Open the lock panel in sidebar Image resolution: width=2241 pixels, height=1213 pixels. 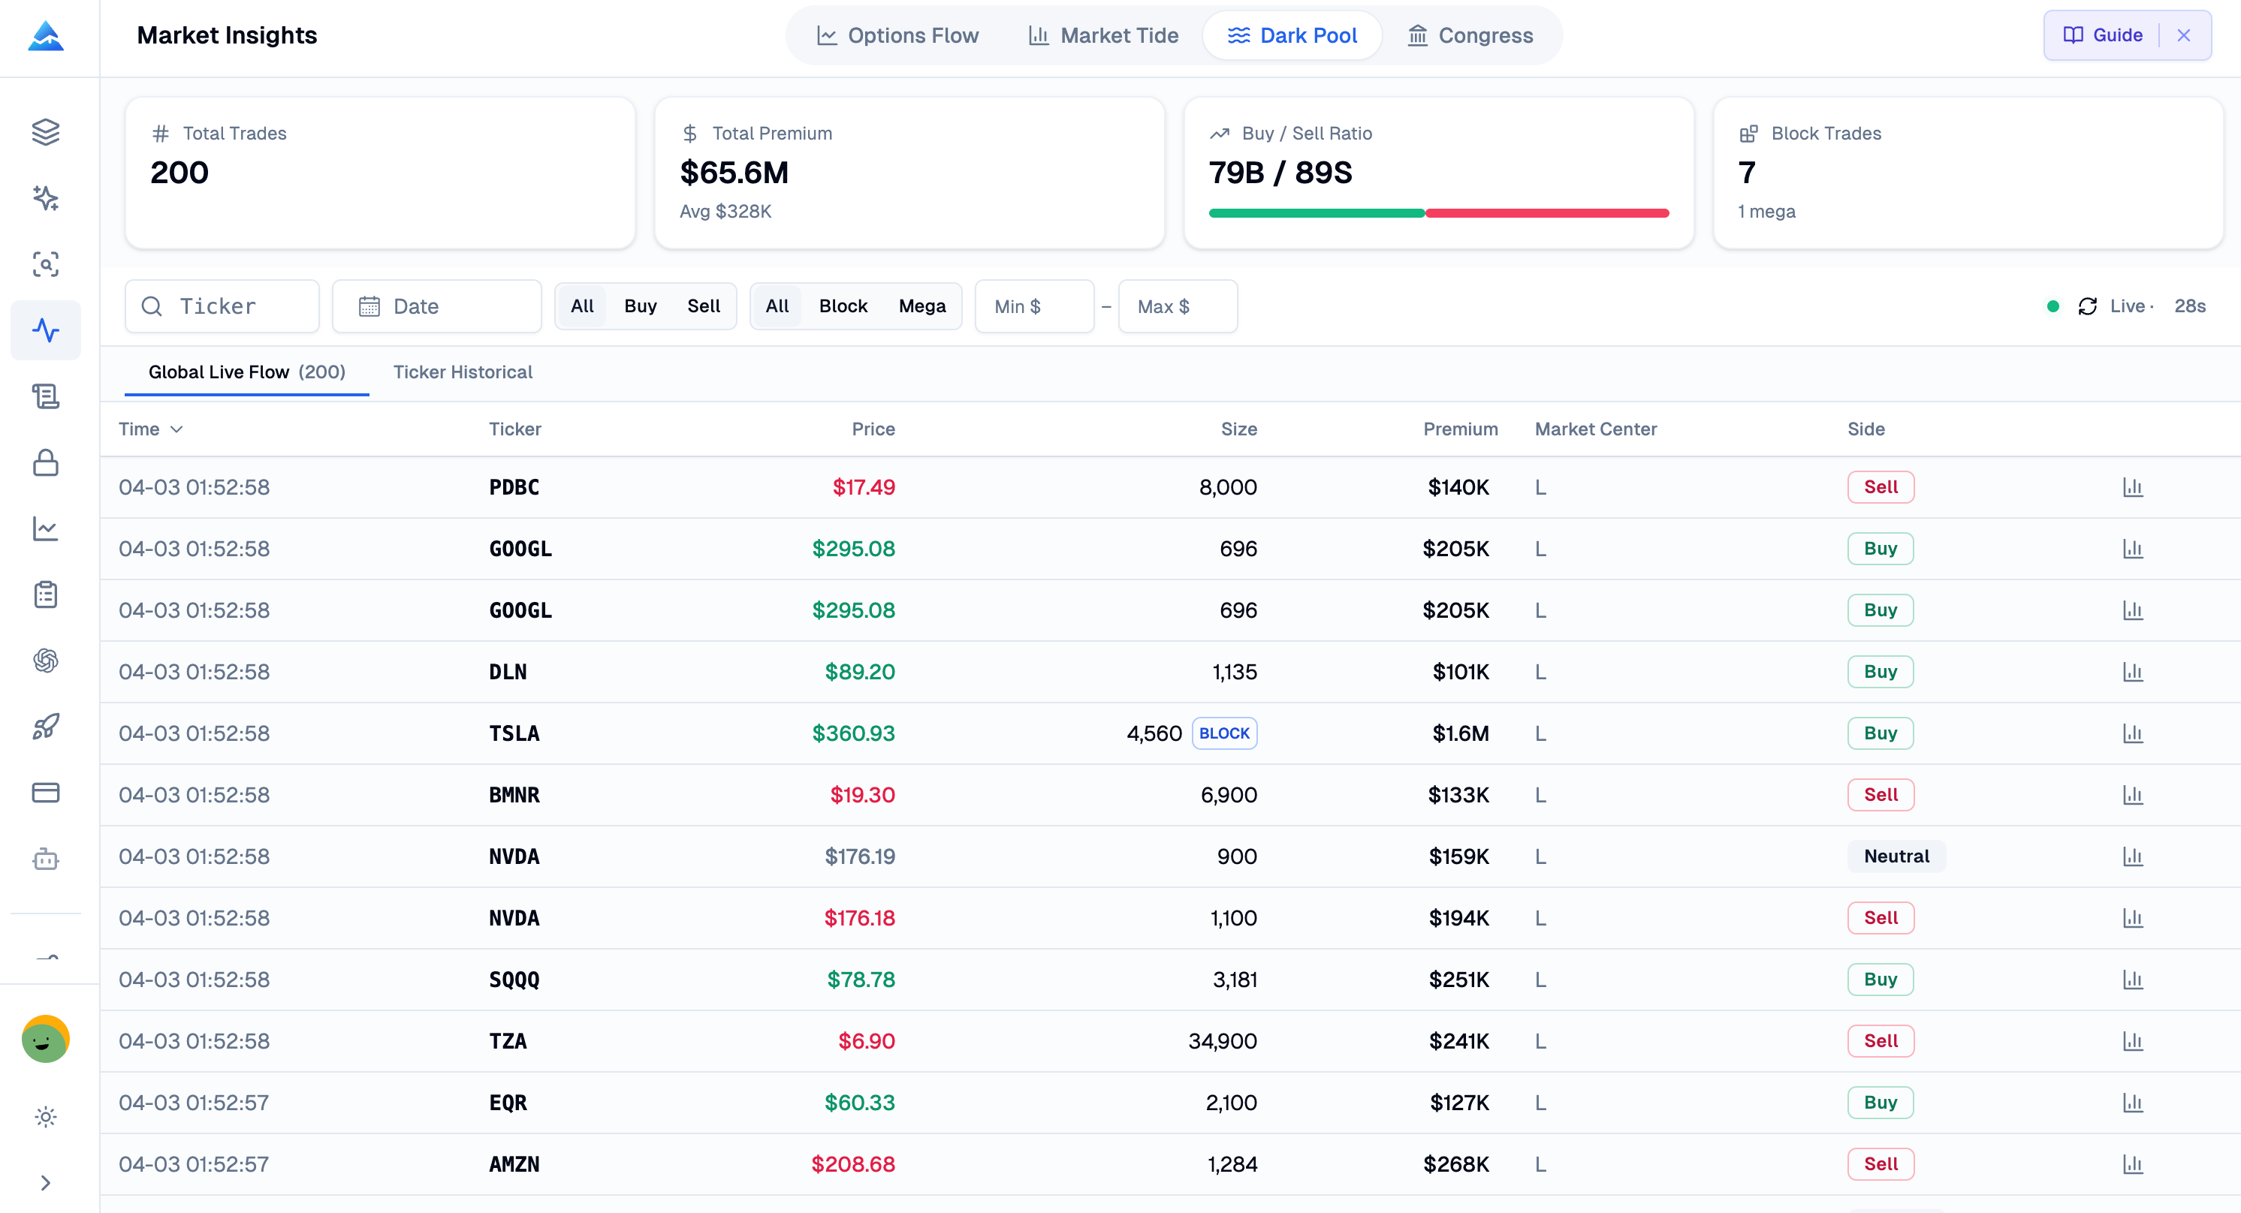45,463
